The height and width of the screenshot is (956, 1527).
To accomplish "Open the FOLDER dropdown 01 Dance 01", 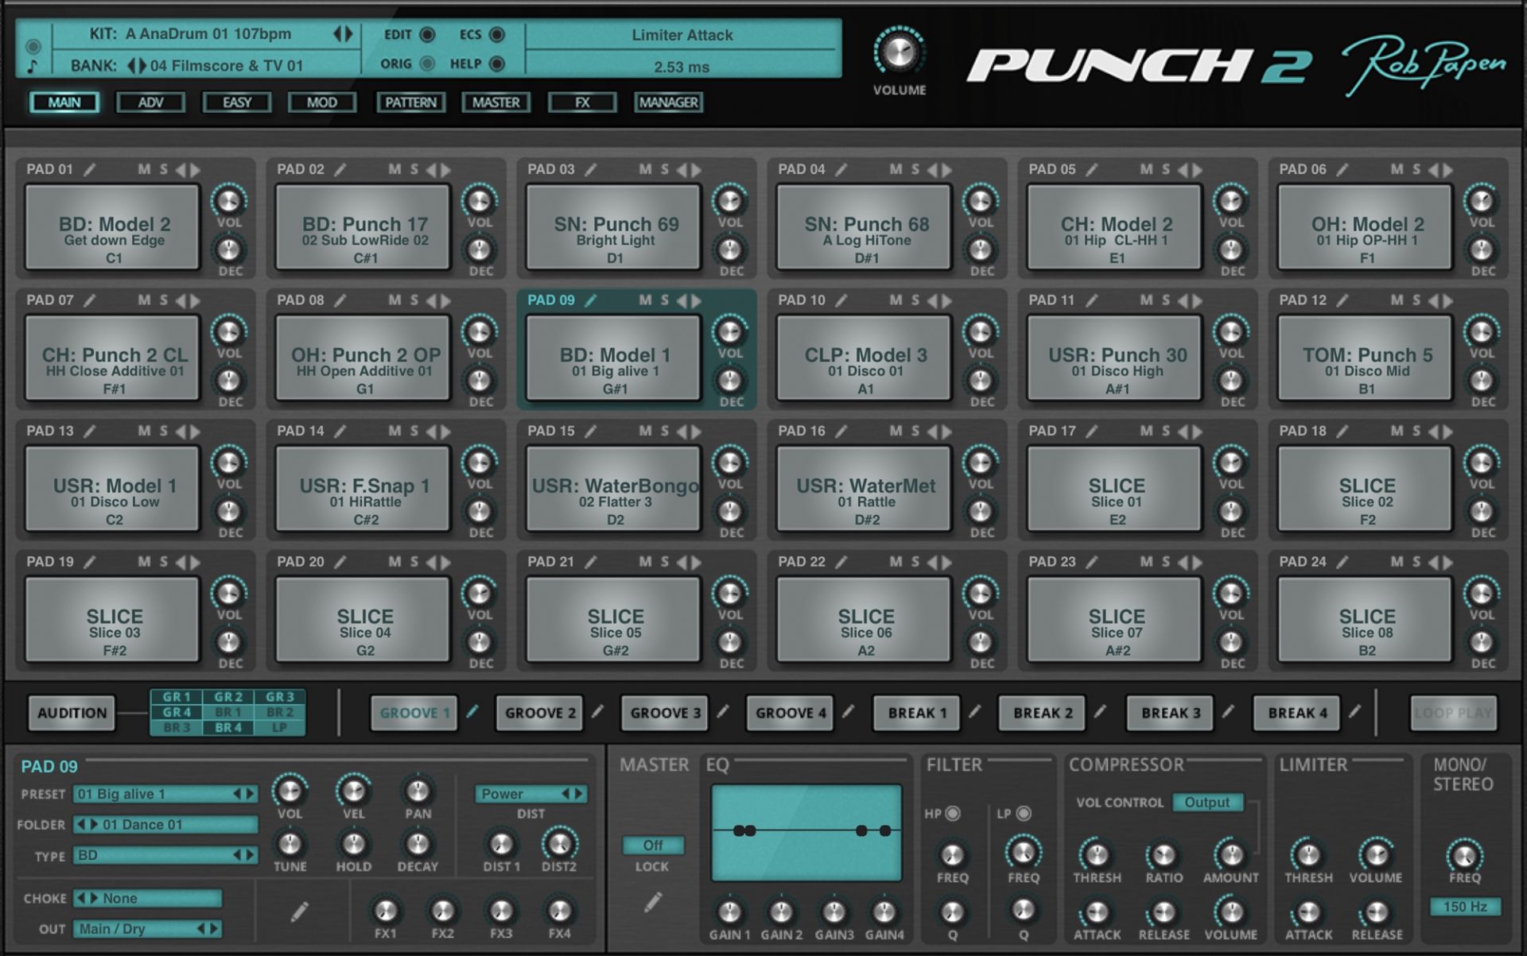I will 165,825.
